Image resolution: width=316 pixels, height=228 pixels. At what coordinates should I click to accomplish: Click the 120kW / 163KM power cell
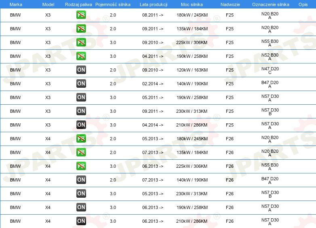click(192, 70)
